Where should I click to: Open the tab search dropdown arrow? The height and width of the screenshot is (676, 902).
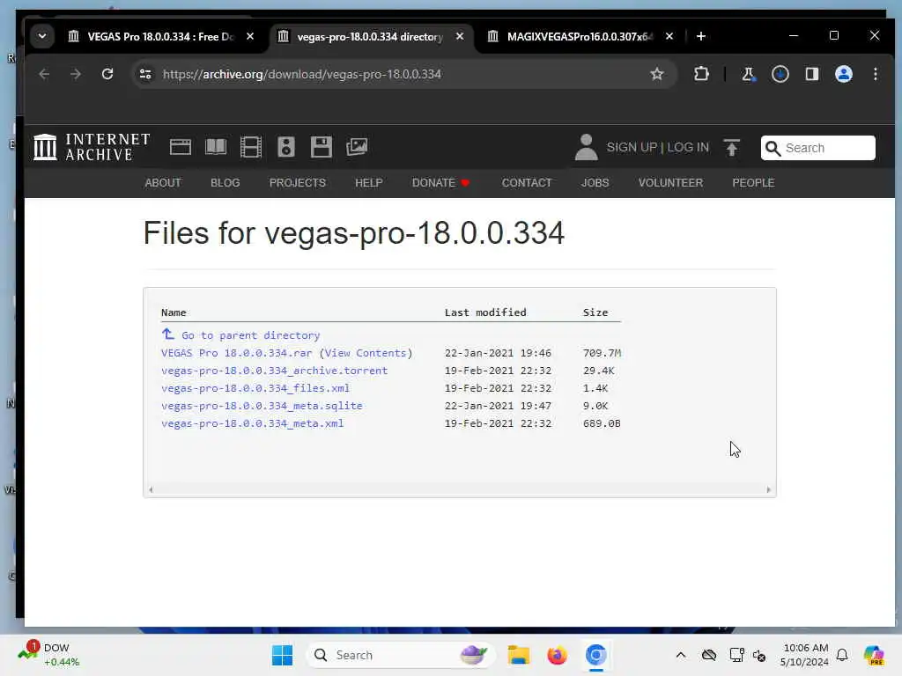(42, 36)
